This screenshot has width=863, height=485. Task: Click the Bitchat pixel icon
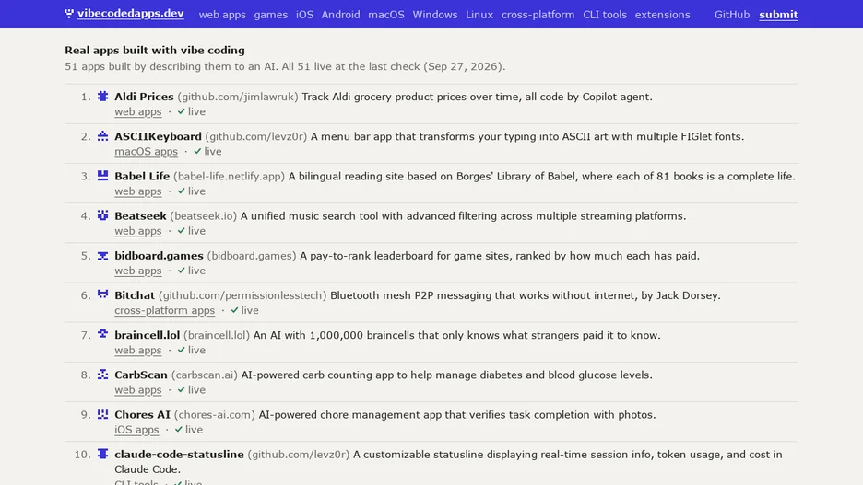point(103,294)
